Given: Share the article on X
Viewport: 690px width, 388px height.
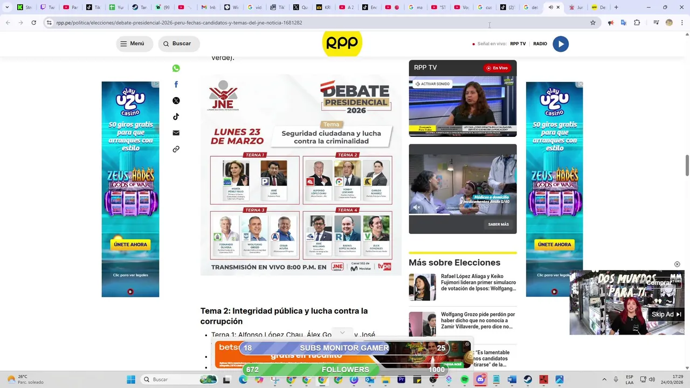Looking at the screenshot, I should click(176, 101).
